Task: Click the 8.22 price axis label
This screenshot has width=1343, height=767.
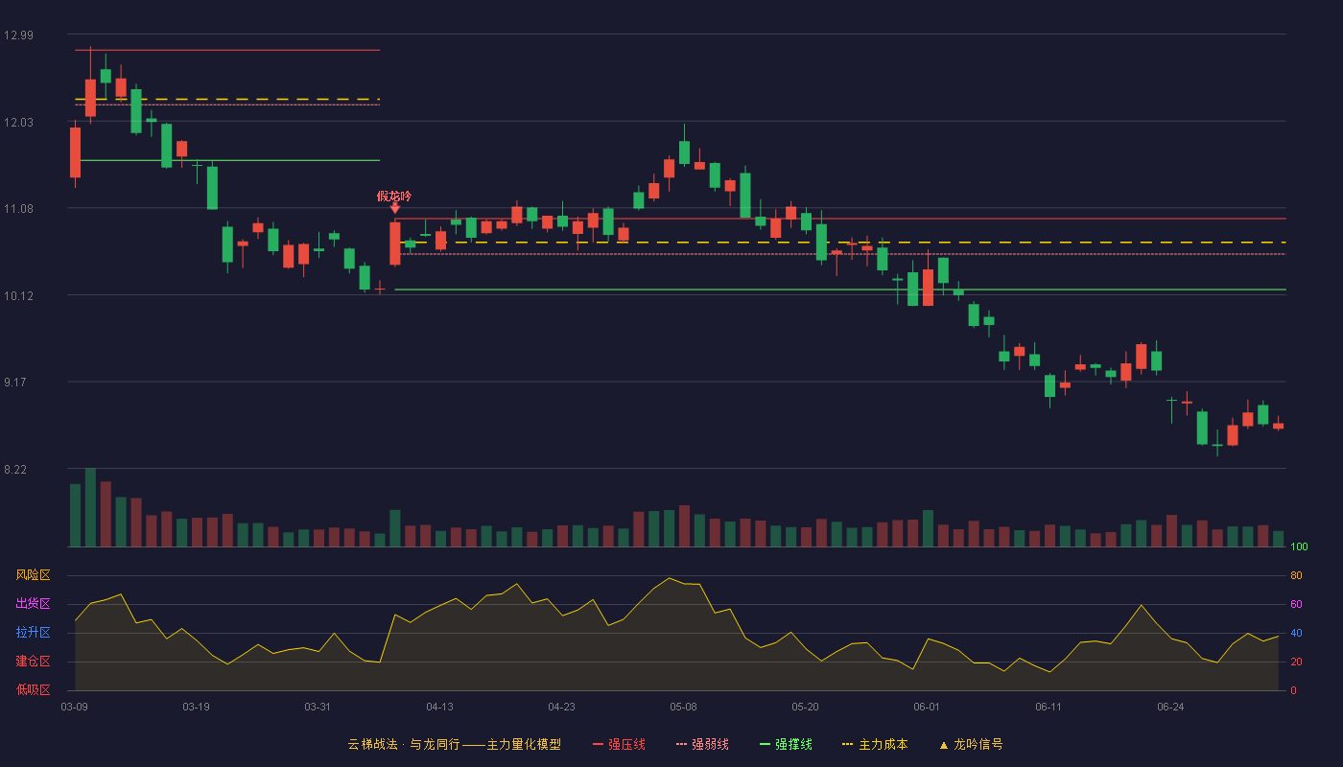Action: point(15,470)
